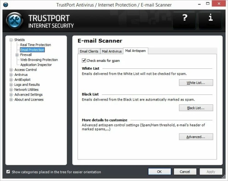Toggle Show categories placed in the tree
228x181 pixels.
click(x=8, y=172)
